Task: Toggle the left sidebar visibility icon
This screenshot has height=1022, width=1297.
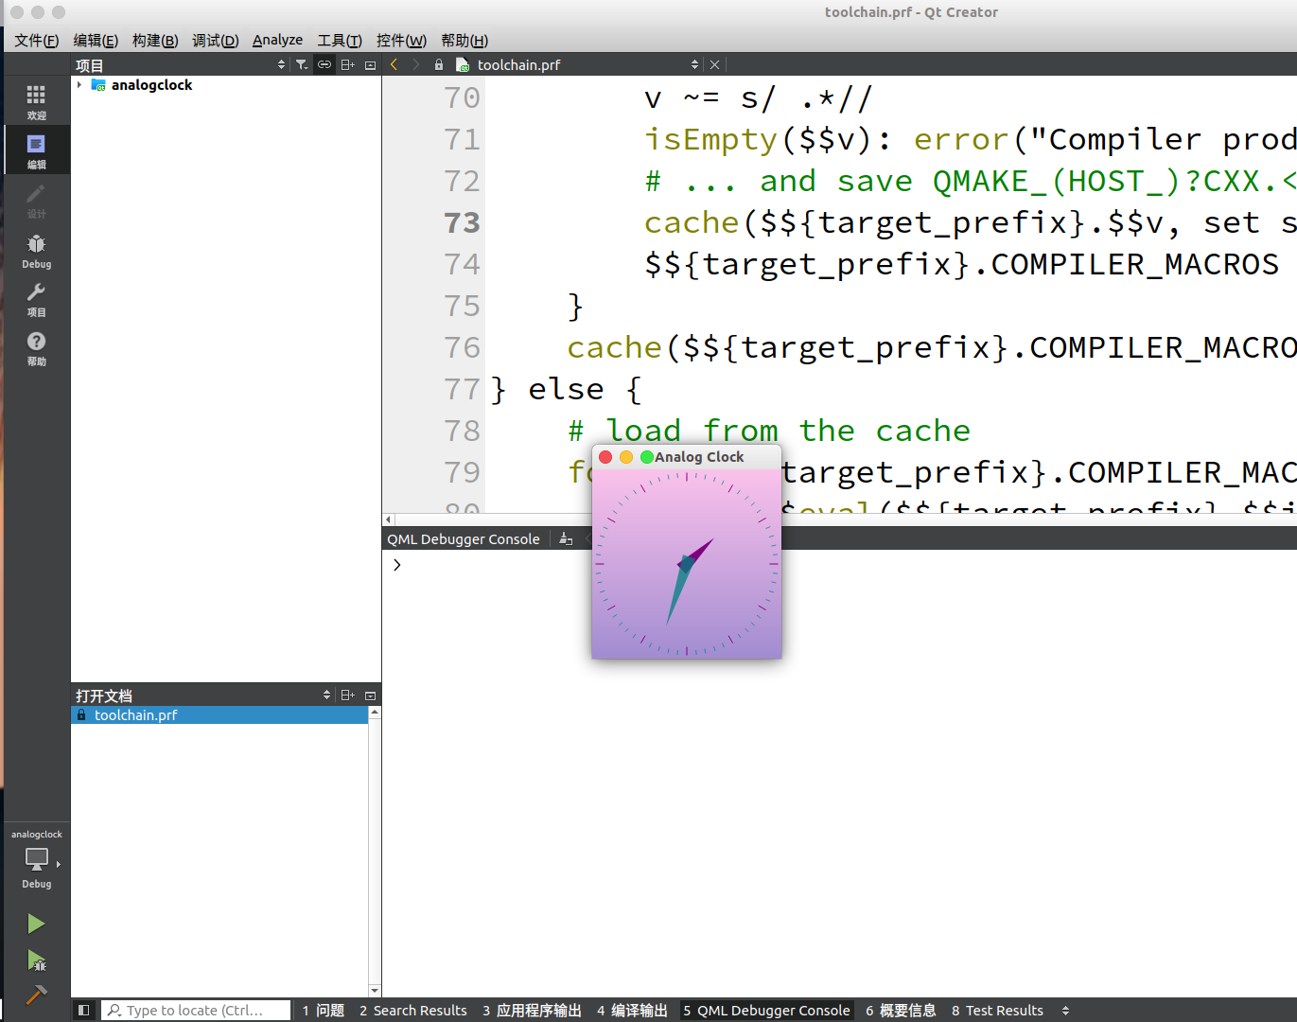Action: pyautogui.click(x=83, y=1010)
